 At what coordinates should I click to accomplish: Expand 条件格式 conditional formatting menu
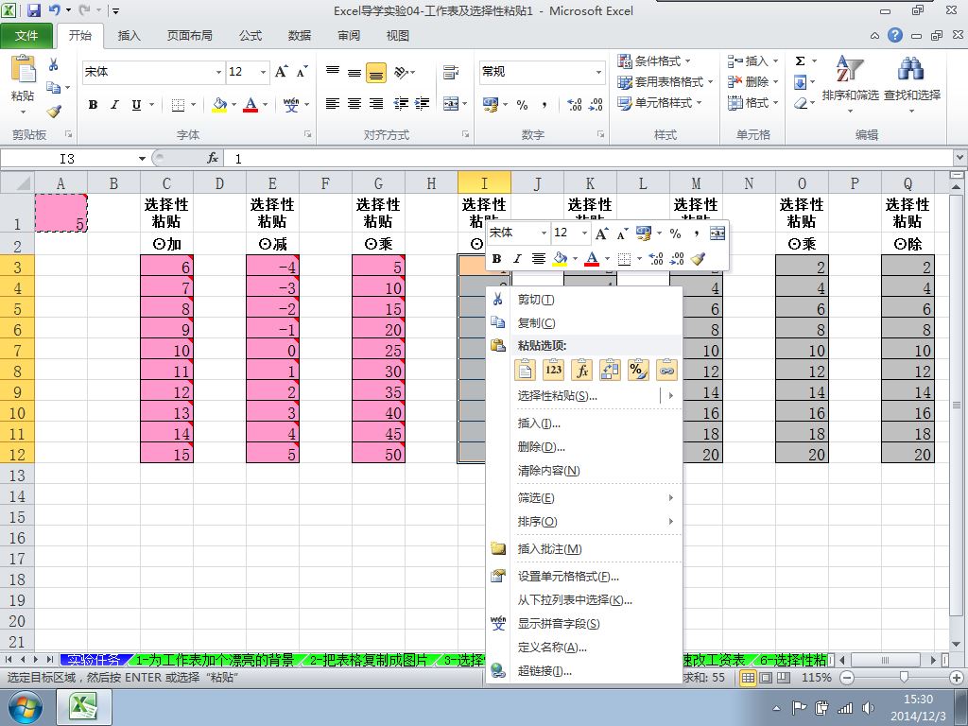point(654,60)
